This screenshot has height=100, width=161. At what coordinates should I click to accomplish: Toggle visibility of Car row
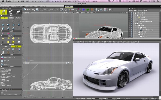(130, 23)
